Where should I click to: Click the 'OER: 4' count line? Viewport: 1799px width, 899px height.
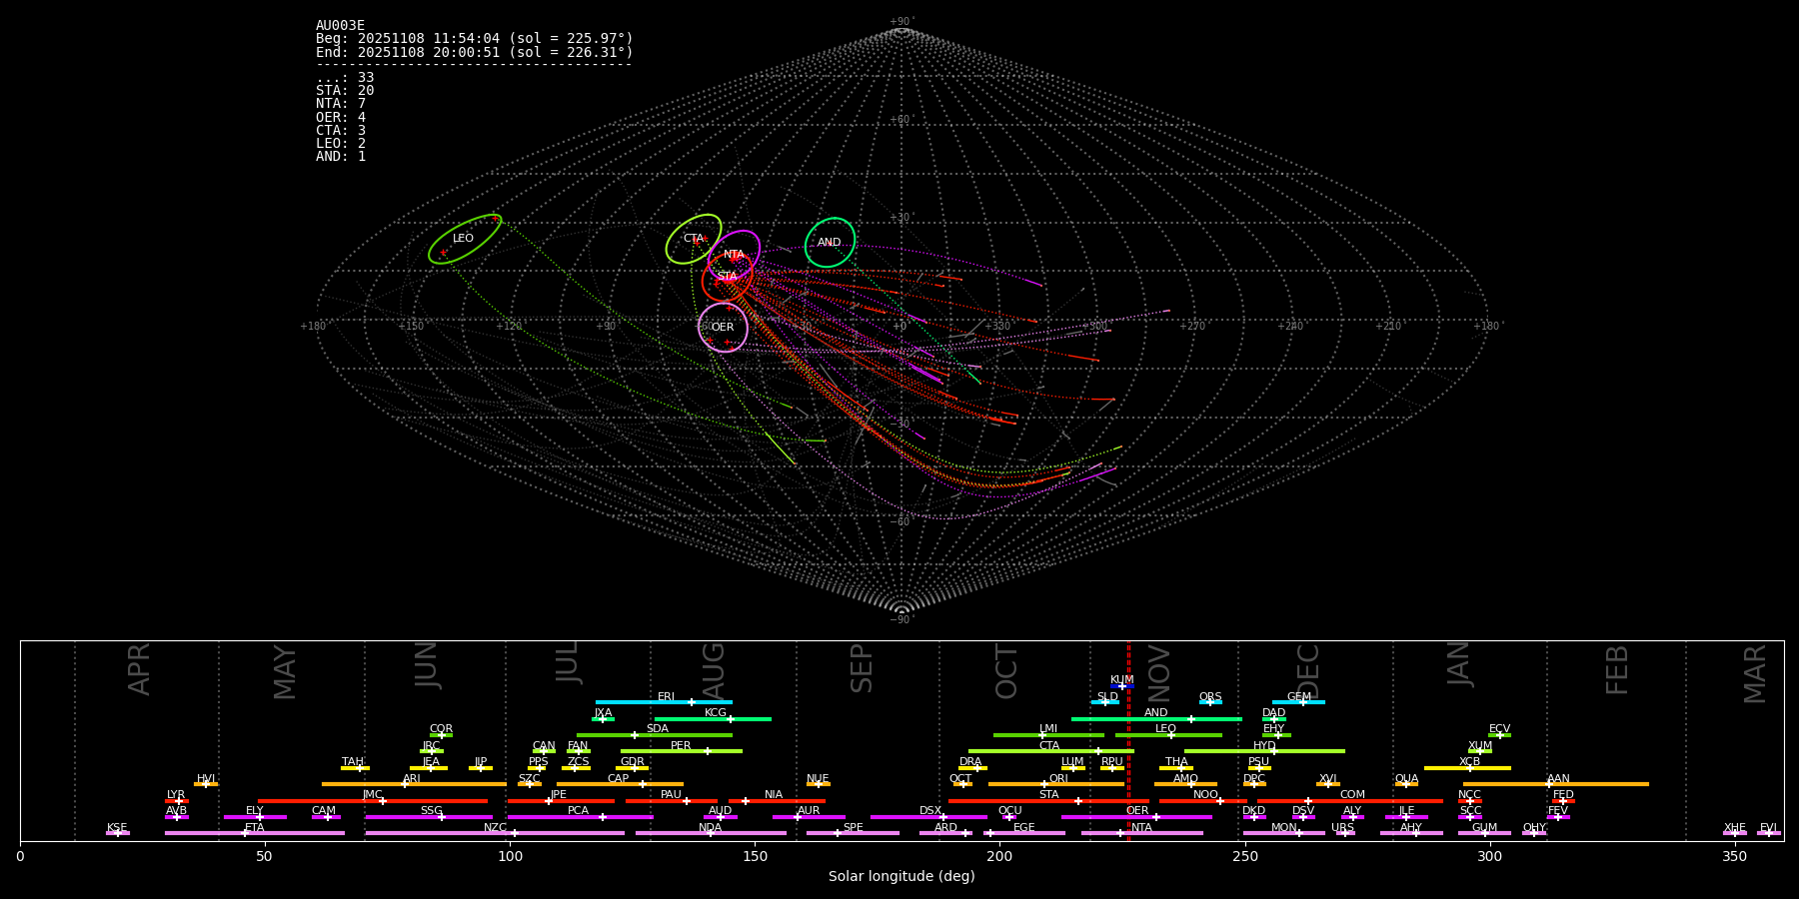(341, 118)
